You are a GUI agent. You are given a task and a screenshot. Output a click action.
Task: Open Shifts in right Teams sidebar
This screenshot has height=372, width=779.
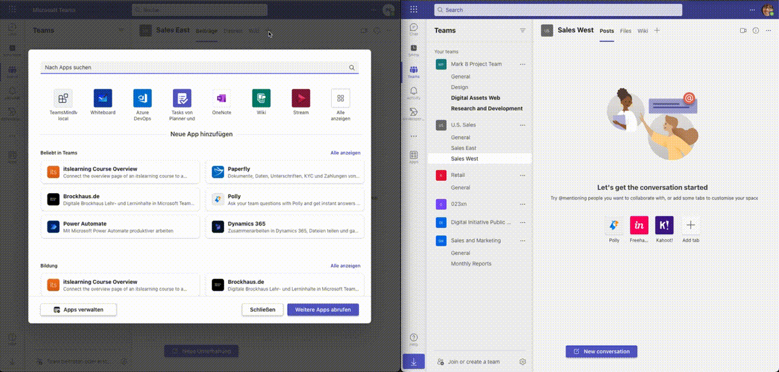[x=414, y=50]
